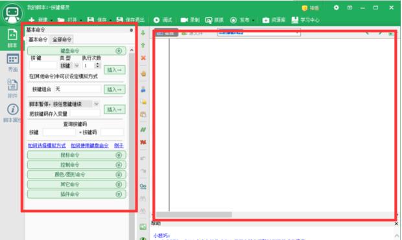Click the robot logo in top-left corner

tap(12, 14)
